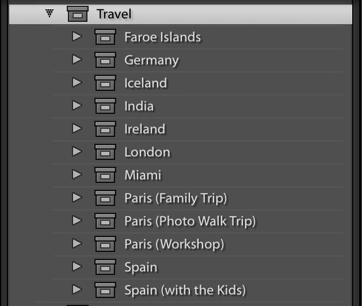Click the London collection set icon
The width and height of the screenshot is (362, 306).
pyautogui.click(x=105, y=152)
